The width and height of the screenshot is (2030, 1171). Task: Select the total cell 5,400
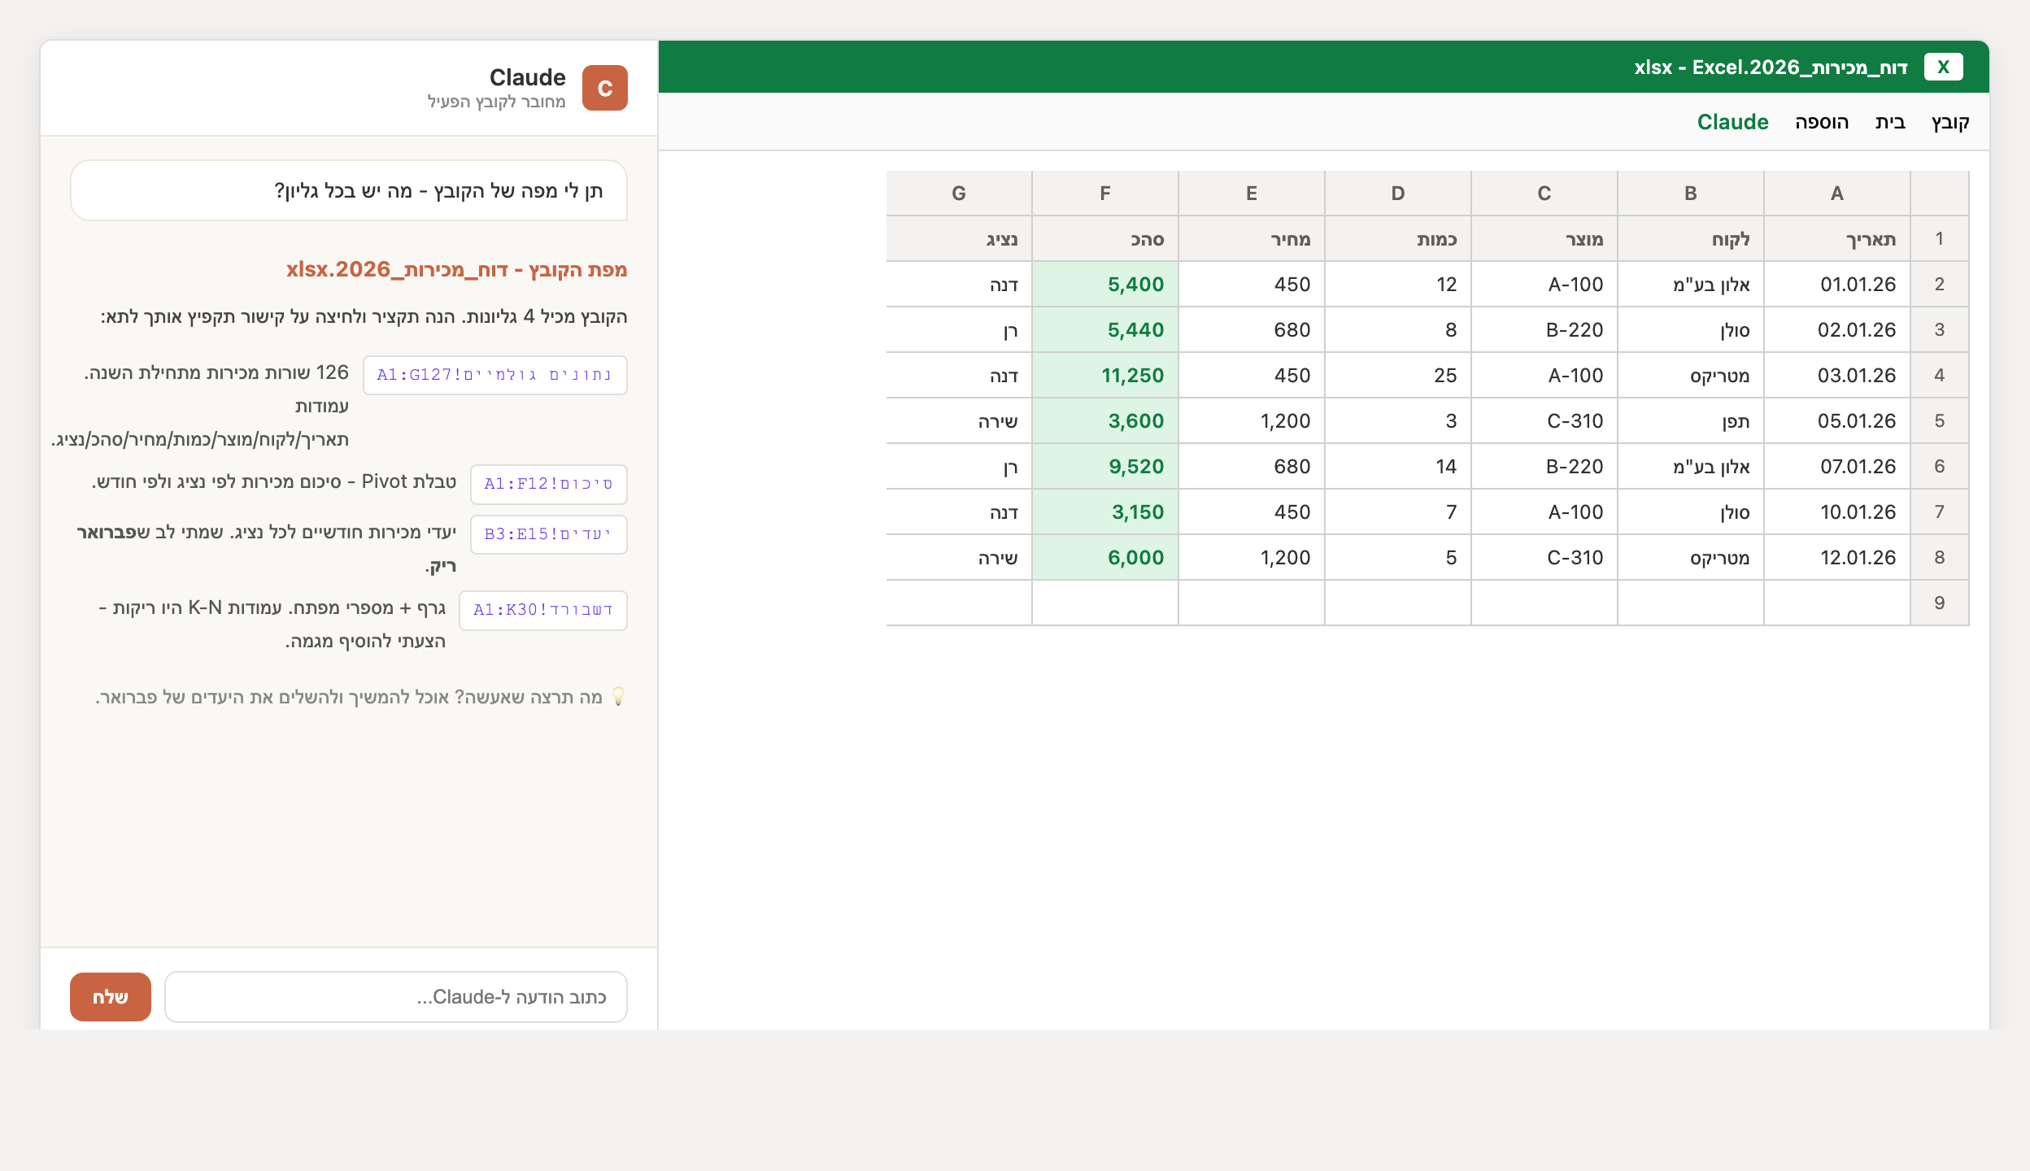click(1104, 284)
